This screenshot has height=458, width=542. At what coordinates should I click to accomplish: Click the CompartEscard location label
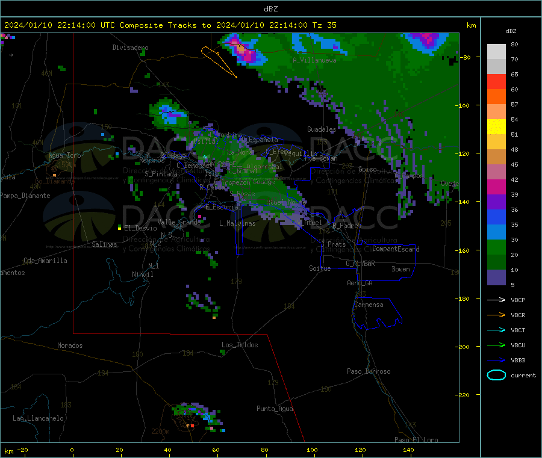[x=396, y=249]
